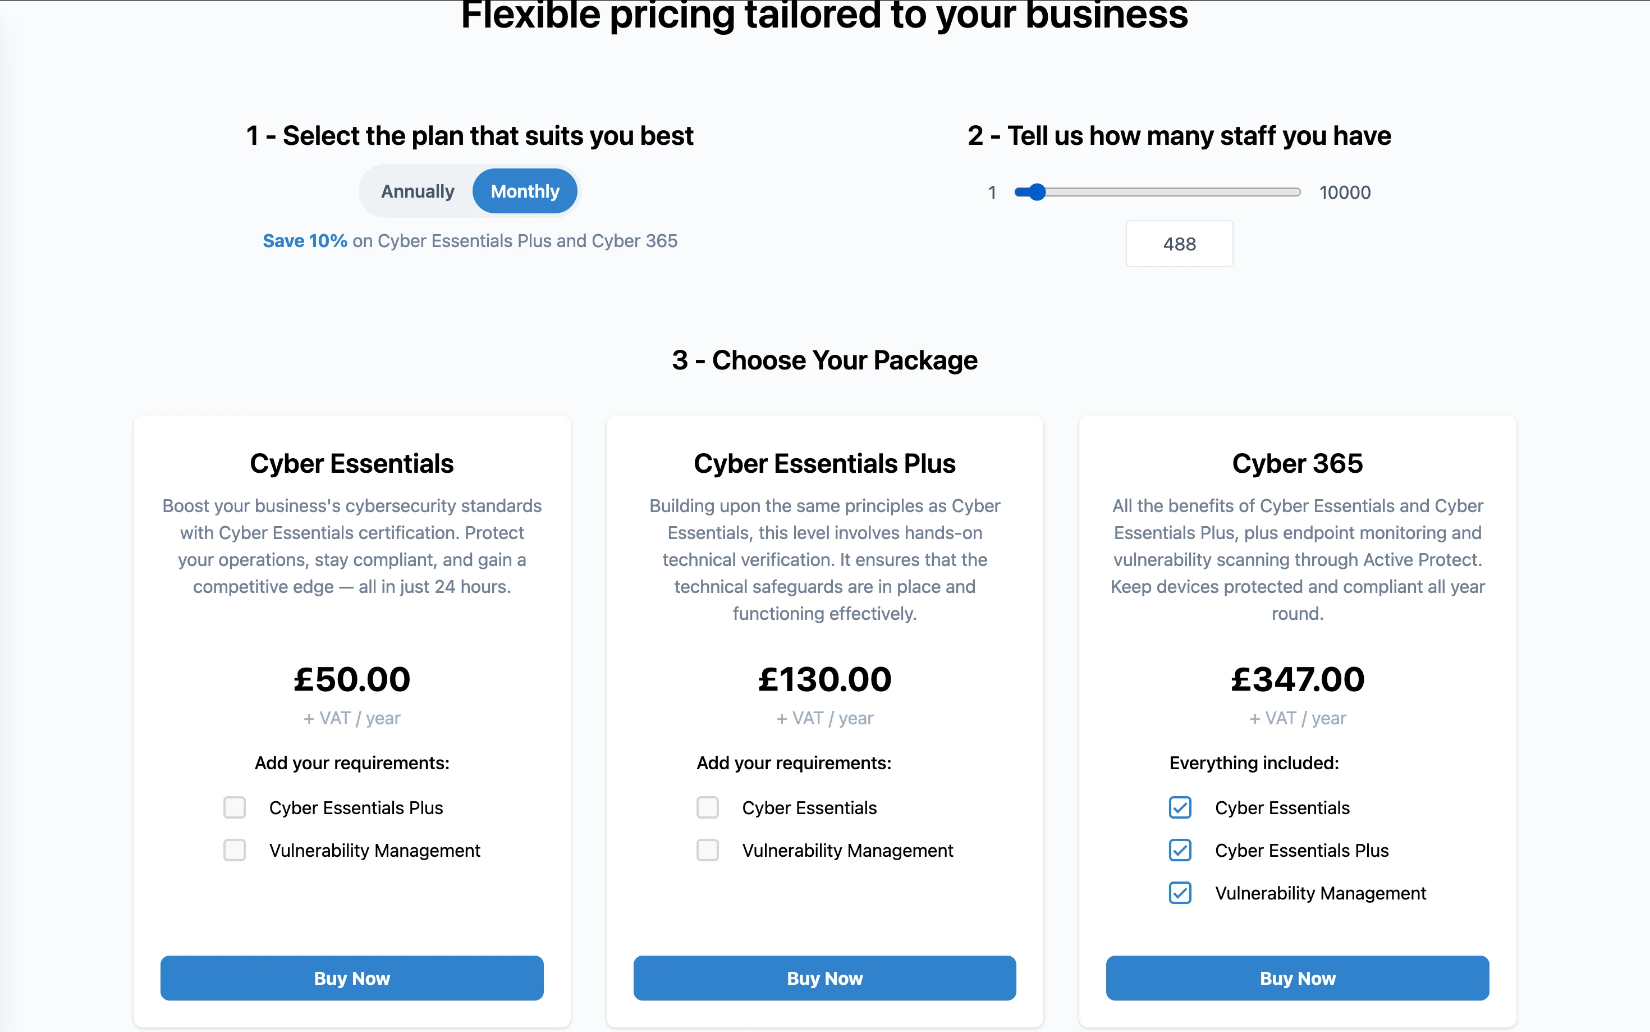Buy the Cyber Essentials package

tap(352, 978)
